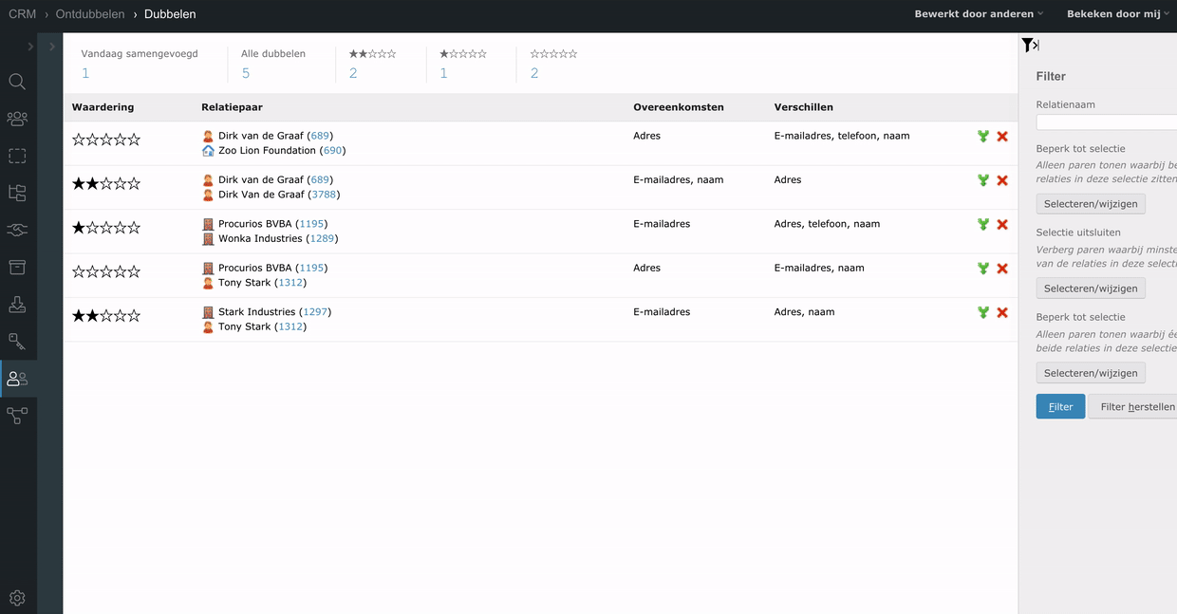Merge the Stark Industries and Tony Stark pair
Viewport: 1177px width, 614px height.
point(983,312)
